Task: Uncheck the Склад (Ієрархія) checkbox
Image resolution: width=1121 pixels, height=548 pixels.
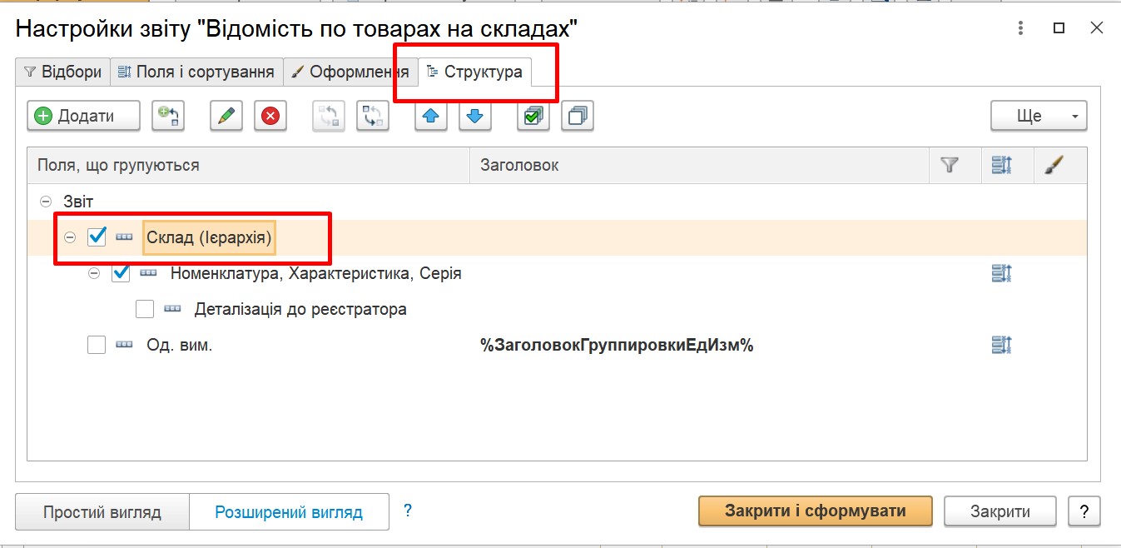Action: 97,237
